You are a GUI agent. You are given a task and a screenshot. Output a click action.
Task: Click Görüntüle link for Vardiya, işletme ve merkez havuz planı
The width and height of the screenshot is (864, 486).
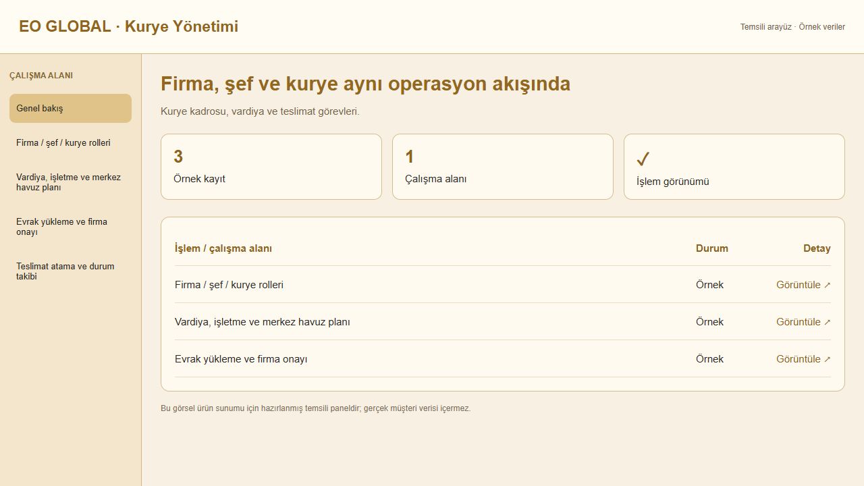click(803, 322)
